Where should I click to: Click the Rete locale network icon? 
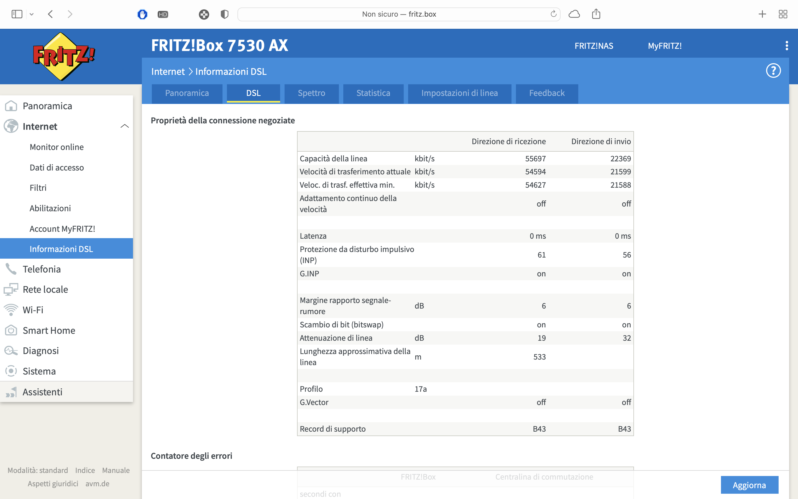tap(11, 289)
